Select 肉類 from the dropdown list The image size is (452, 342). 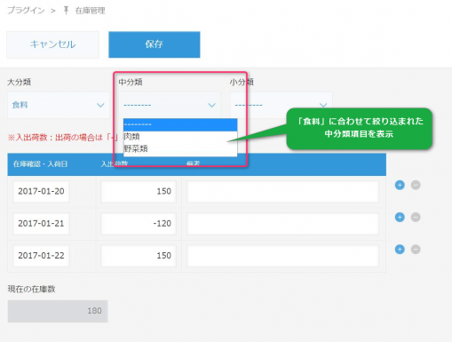click(x=180, y=137)
